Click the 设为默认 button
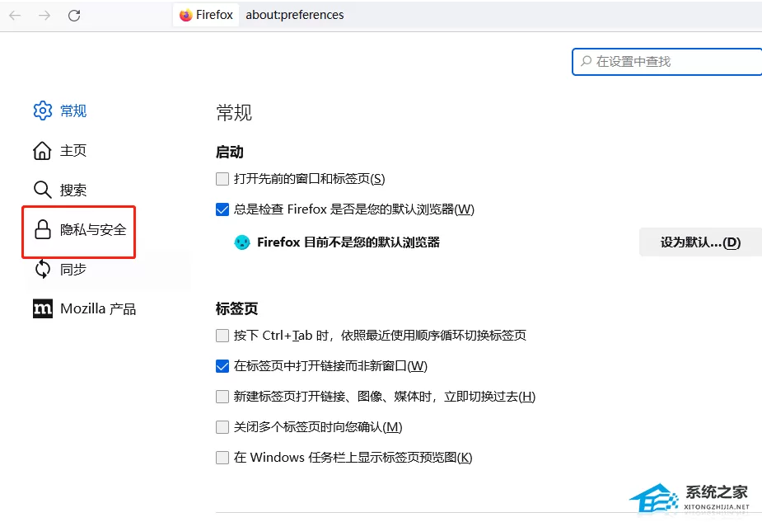The image size is (762, 522). 700,242
